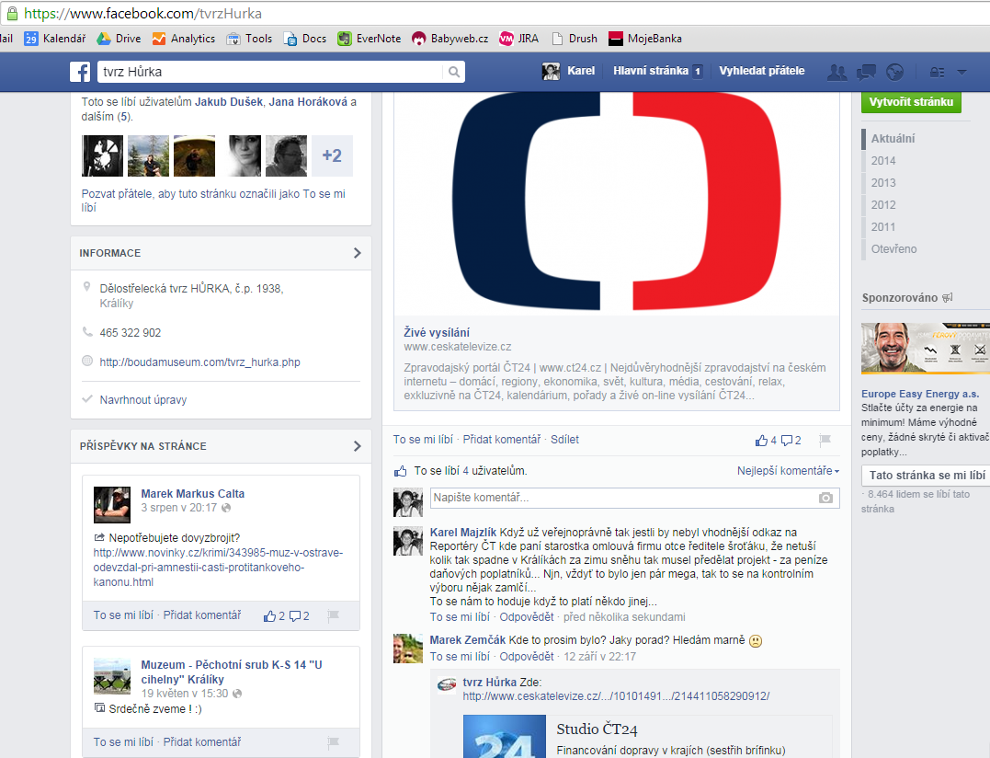
Task: Click flag icon on Marek Markus Calta post
Action: pos(334,615)
